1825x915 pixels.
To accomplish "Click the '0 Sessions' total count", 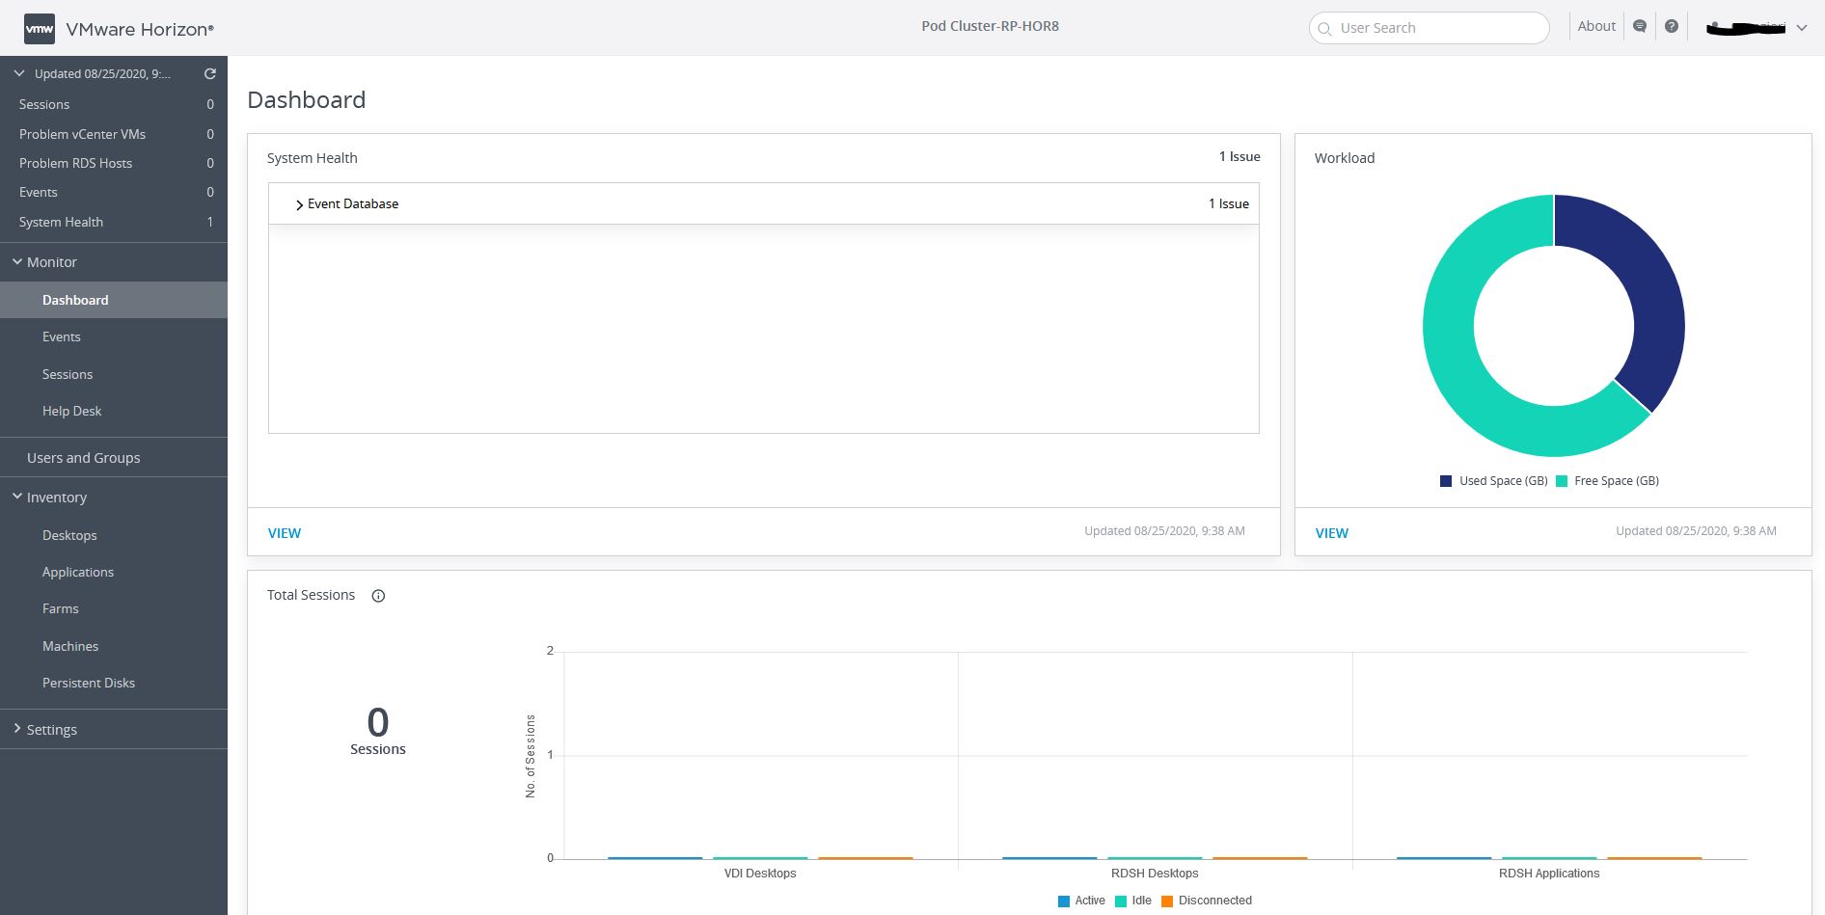I will coord(378,731).
